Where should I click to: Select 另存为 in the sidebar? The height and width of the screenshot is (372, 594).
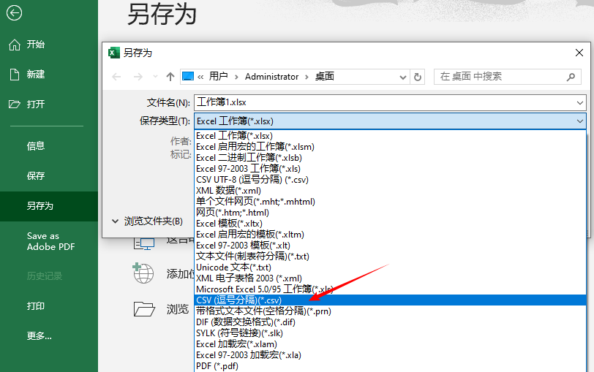pos(49,206)
